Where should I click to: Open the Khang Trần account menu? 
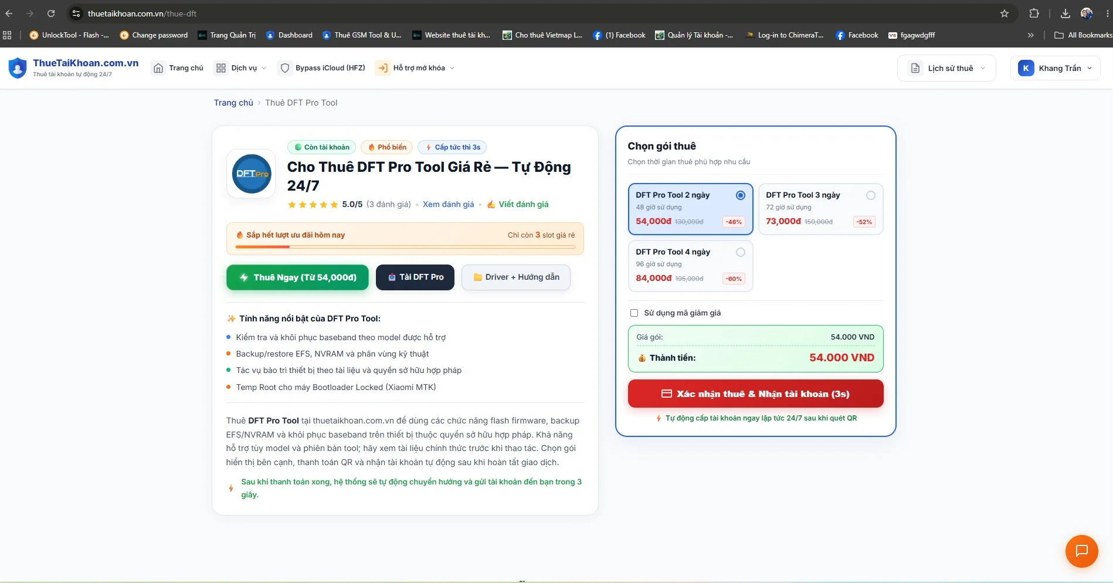pyautogui.click(x=1055, y=68)
